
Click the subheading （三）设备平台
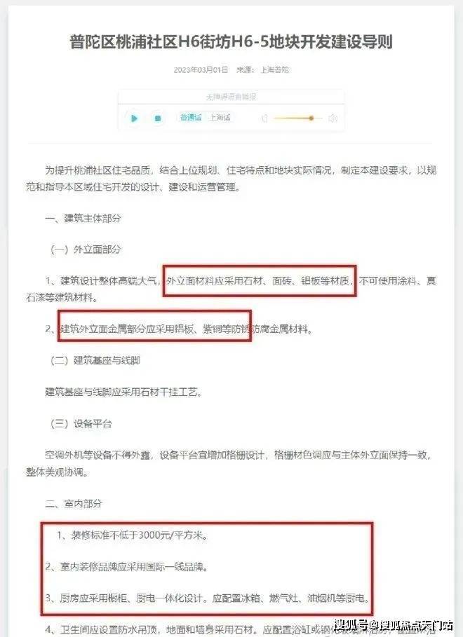(x=81, y=424)
